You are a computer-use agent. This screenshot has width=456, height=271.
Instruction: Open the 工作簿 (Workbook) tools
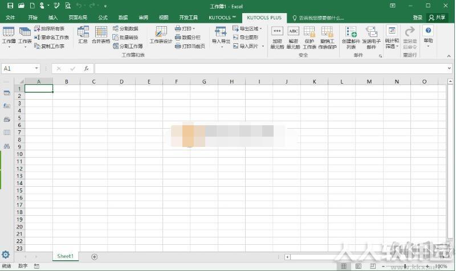[x=9, y=36]
